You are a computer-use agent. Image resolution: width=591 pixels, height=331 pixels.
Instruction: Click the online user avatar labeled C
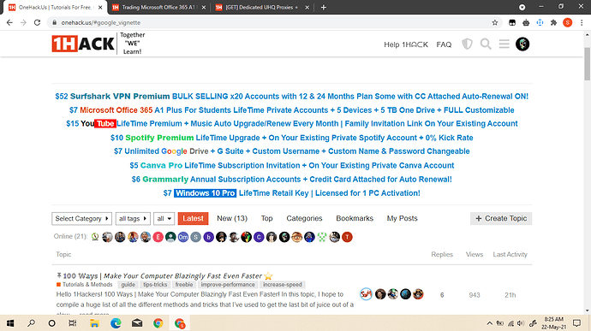tap(259, 237)
